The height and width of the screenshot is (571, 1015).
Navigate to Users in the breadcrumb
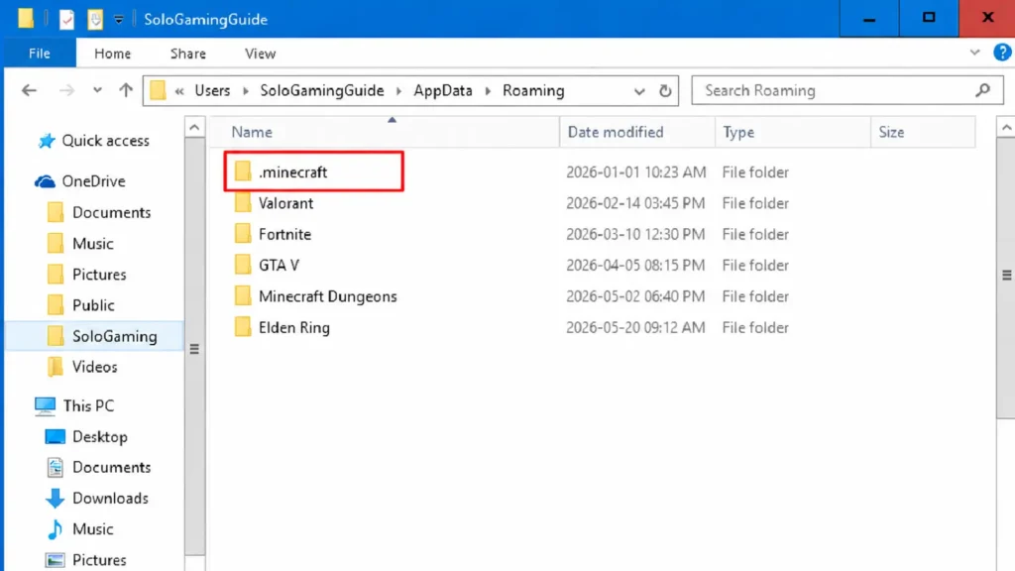pos(212,90)
